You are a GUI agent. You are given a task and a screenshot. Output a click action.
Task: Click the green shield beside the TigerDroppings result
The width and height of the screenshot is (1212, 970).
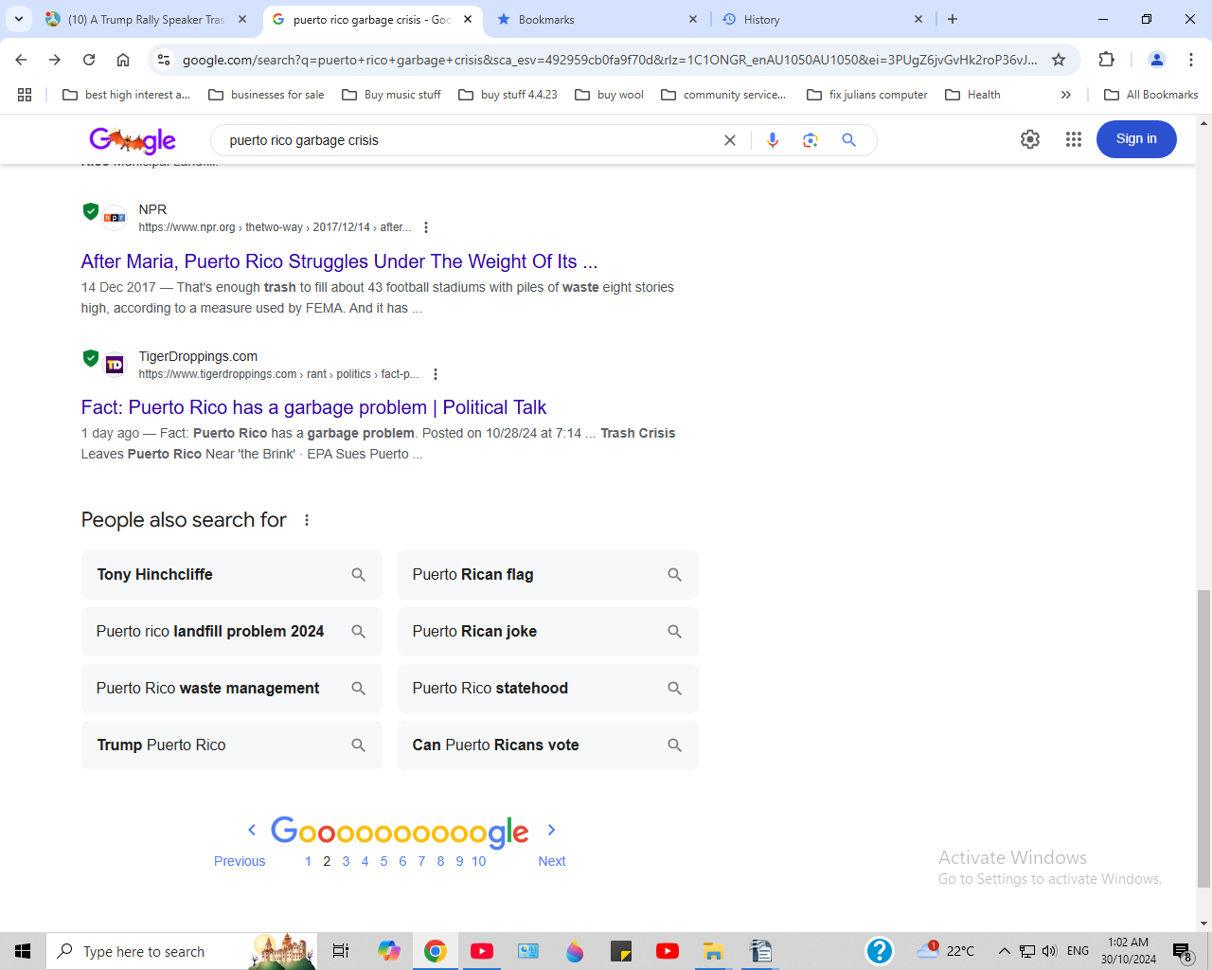tap(91, 358)
